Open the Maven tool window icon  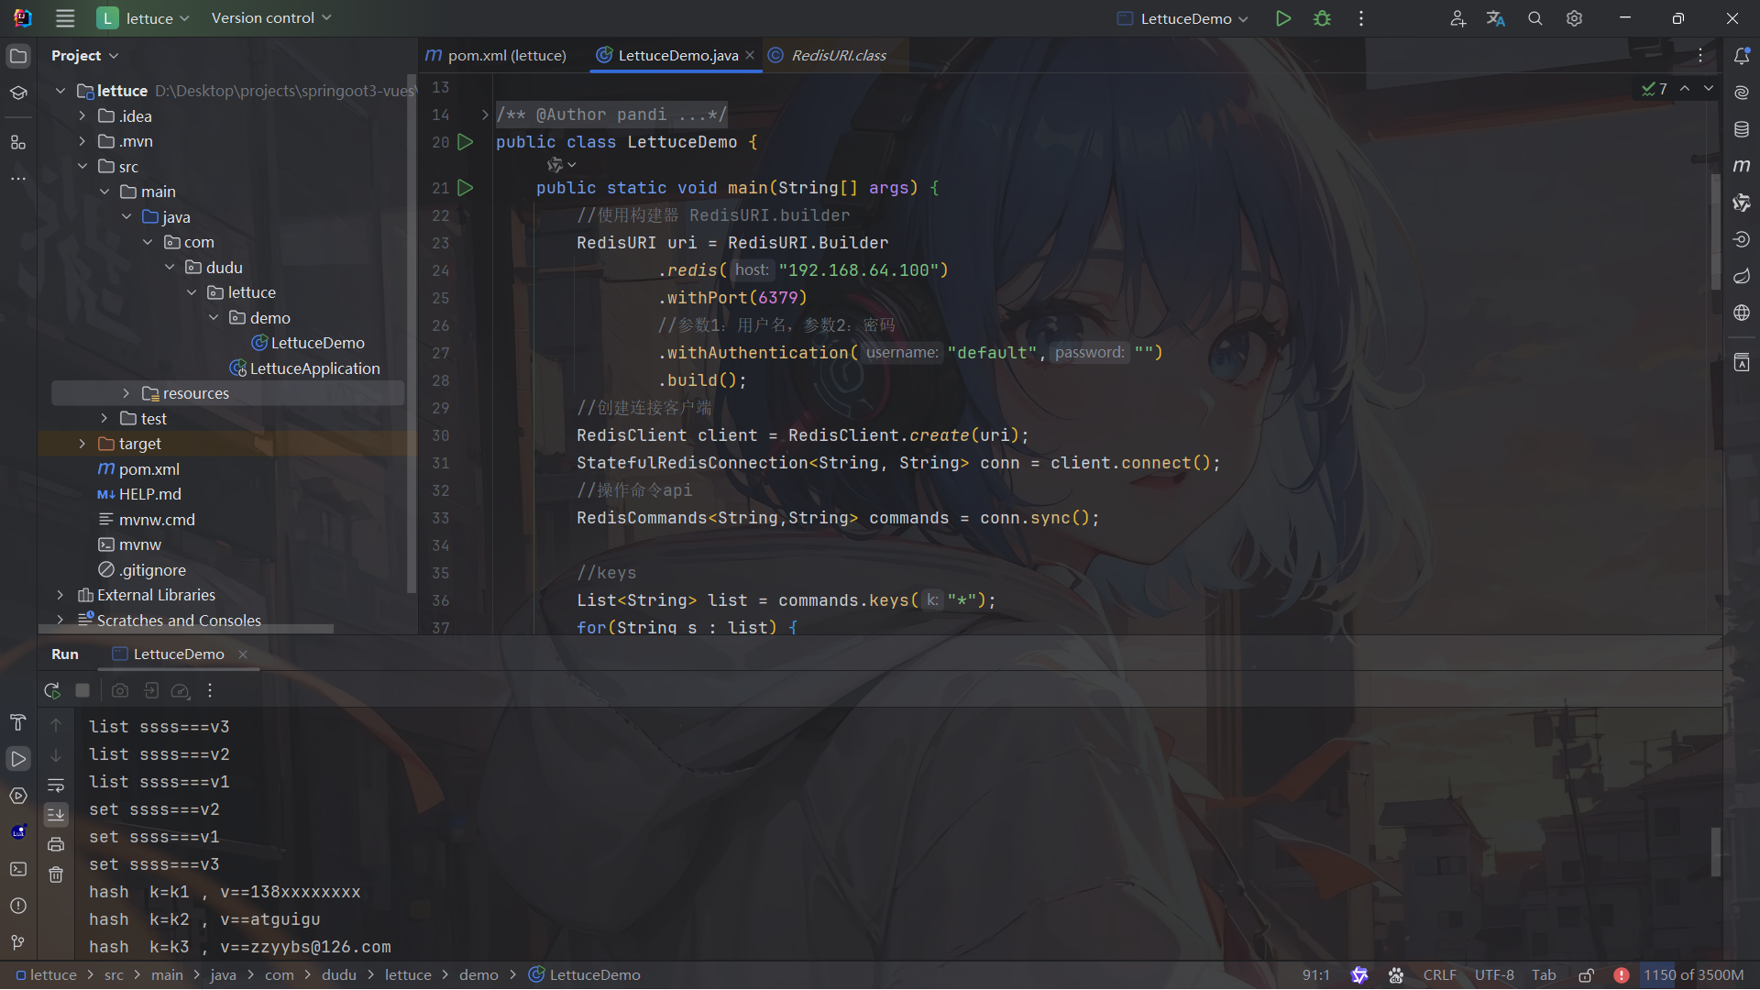point(1742,166)
